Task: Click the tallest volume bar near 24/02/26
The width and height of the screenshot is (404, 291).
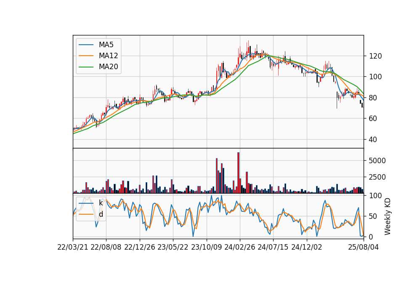Action: tap(238, 173)
